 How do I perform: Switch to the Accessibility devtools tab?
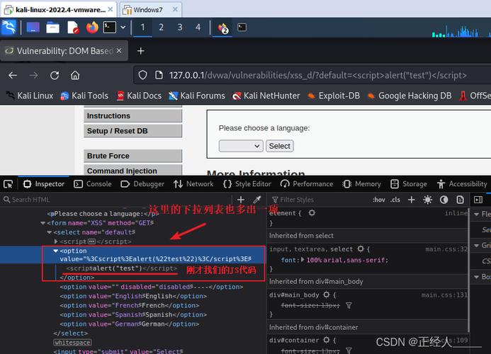coord(462,184)
